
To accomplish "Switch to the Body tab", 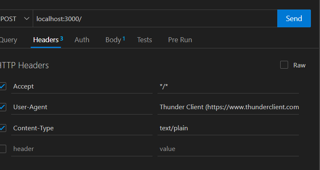I will point(115,40).
